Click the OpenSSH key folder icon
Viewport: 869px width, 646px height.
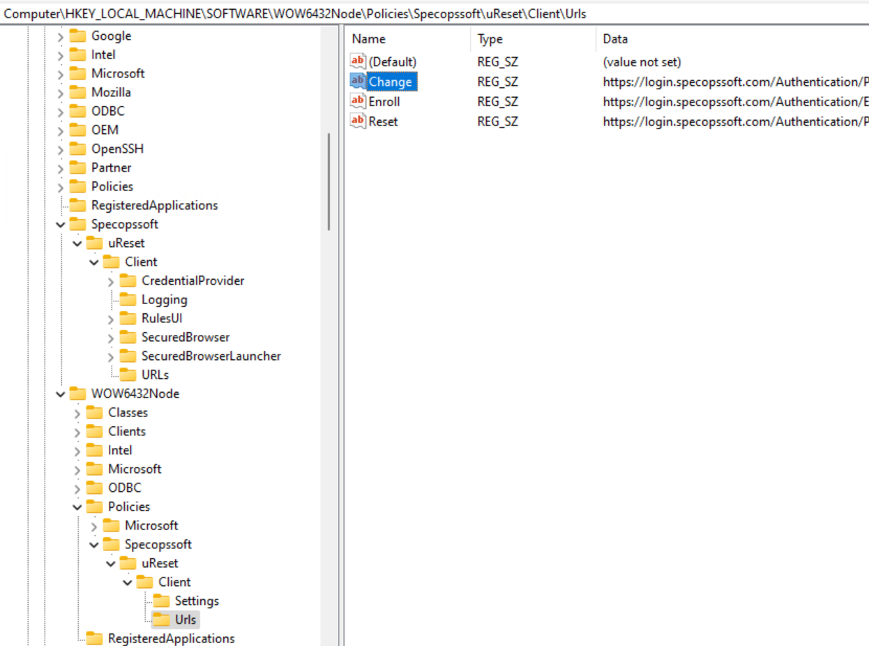pos(77,149)
